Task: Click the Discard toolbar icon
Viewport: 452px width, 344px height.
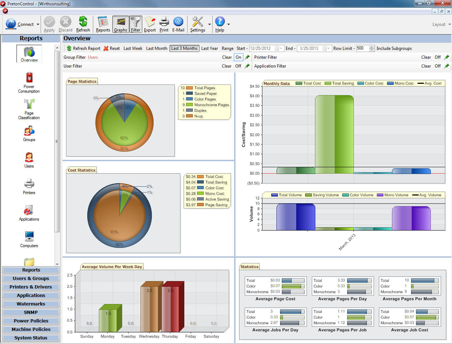Action: 65,22
